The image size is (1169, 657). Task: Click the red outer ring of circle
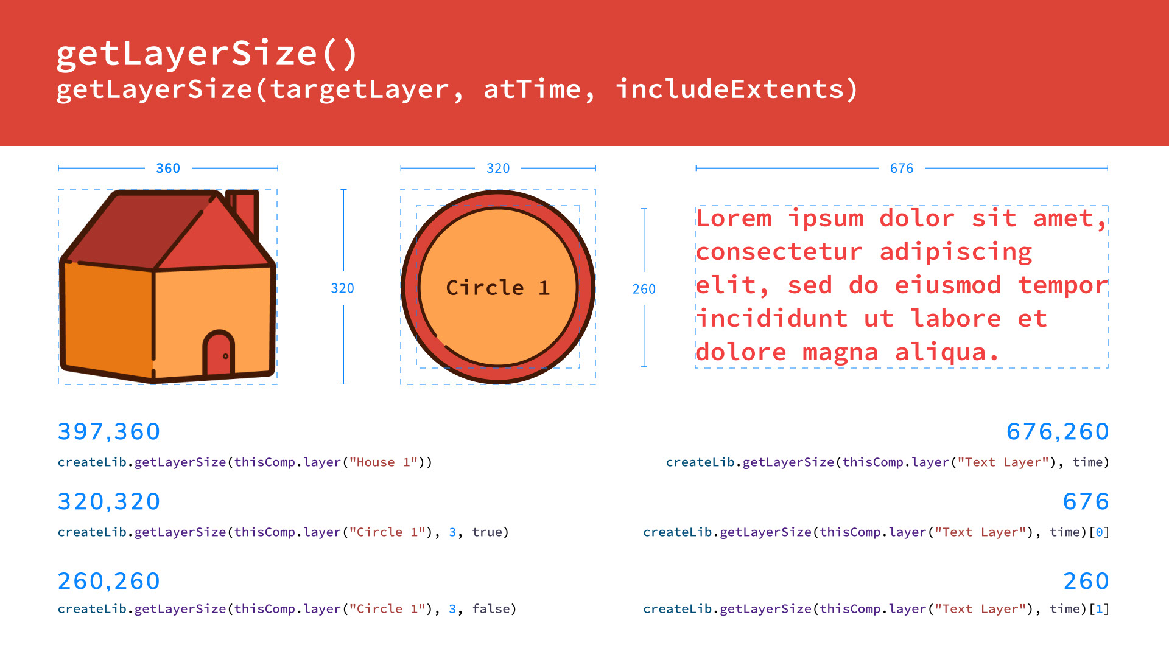498,200
